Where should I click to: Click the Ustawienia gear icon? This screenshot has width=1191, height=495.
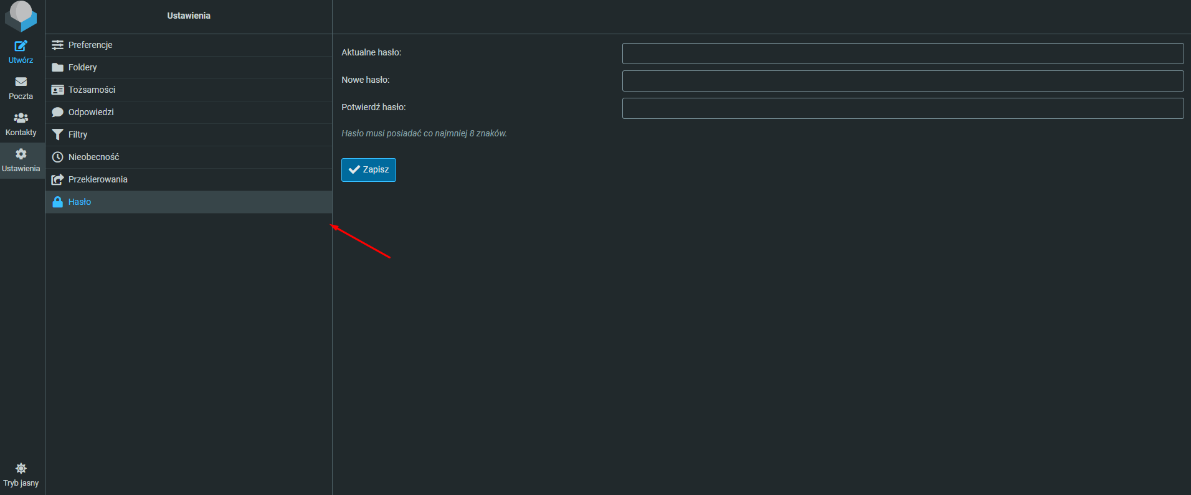pos(21,154)
